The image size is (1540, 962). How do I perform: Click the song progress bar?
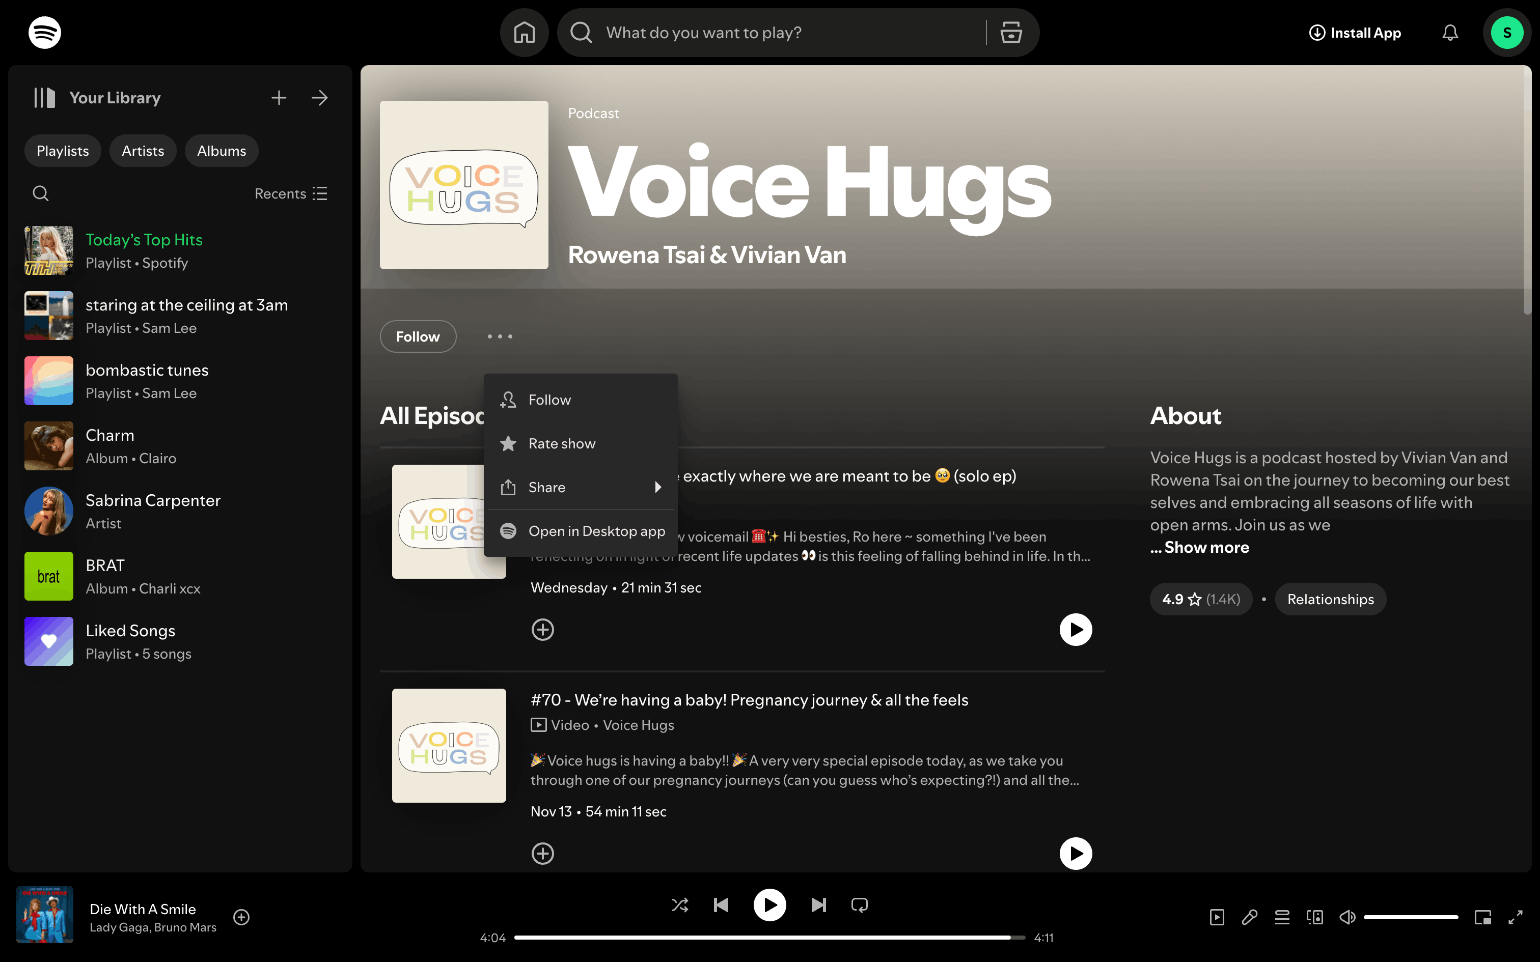click(x=769, y=937)
